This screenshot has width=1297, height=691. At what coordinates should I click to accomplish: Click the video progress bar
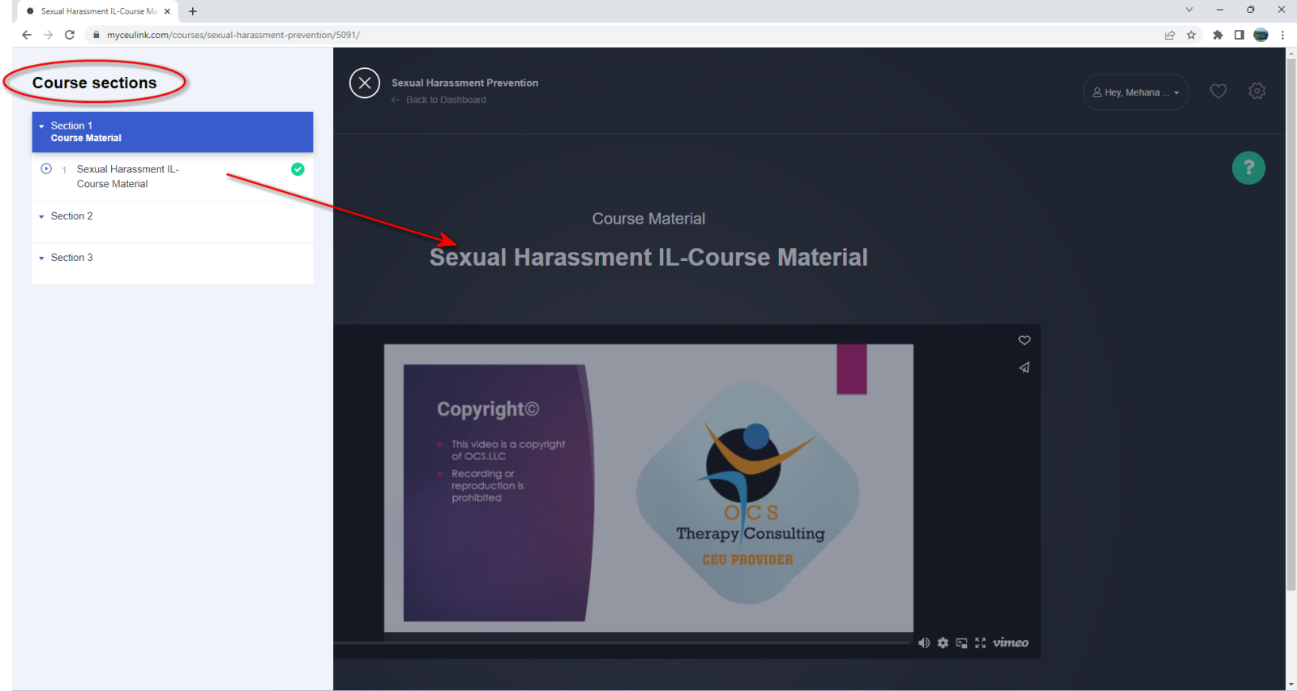623,642
